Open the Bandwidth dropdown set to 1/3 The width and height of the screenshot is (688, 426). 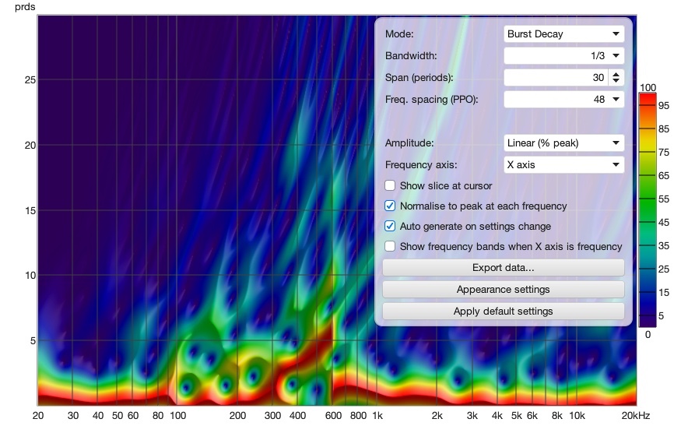(563, 56)
